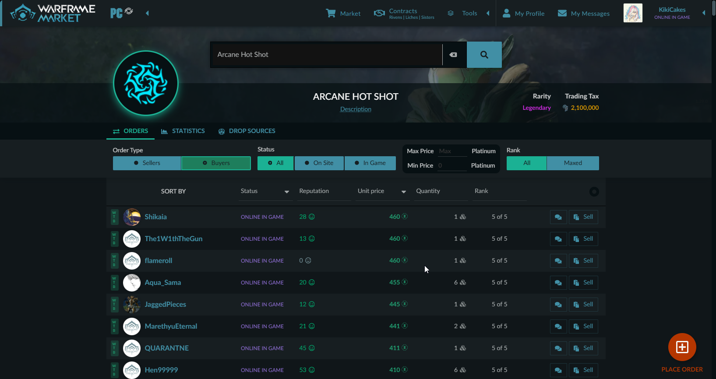Message flameroll with the chat icon
The image size is (716, 379).
coord(558,261)
